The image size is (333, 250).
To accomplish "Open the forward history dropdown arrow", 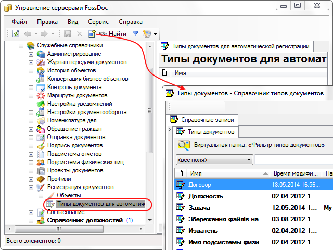I will pyautogui.click(x=53, y=34).
